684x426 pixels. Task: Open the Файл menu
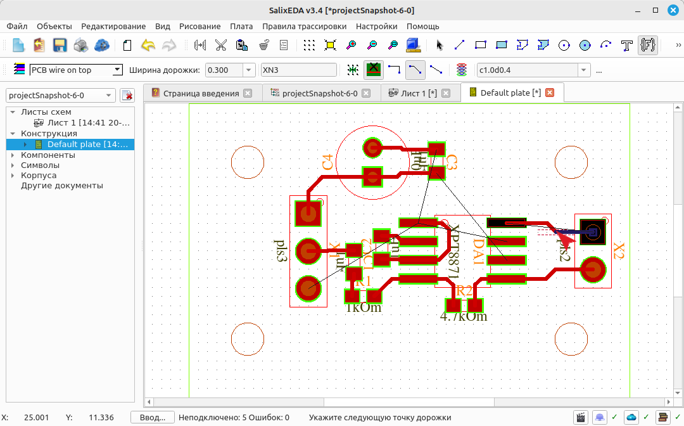coord(17,26)
